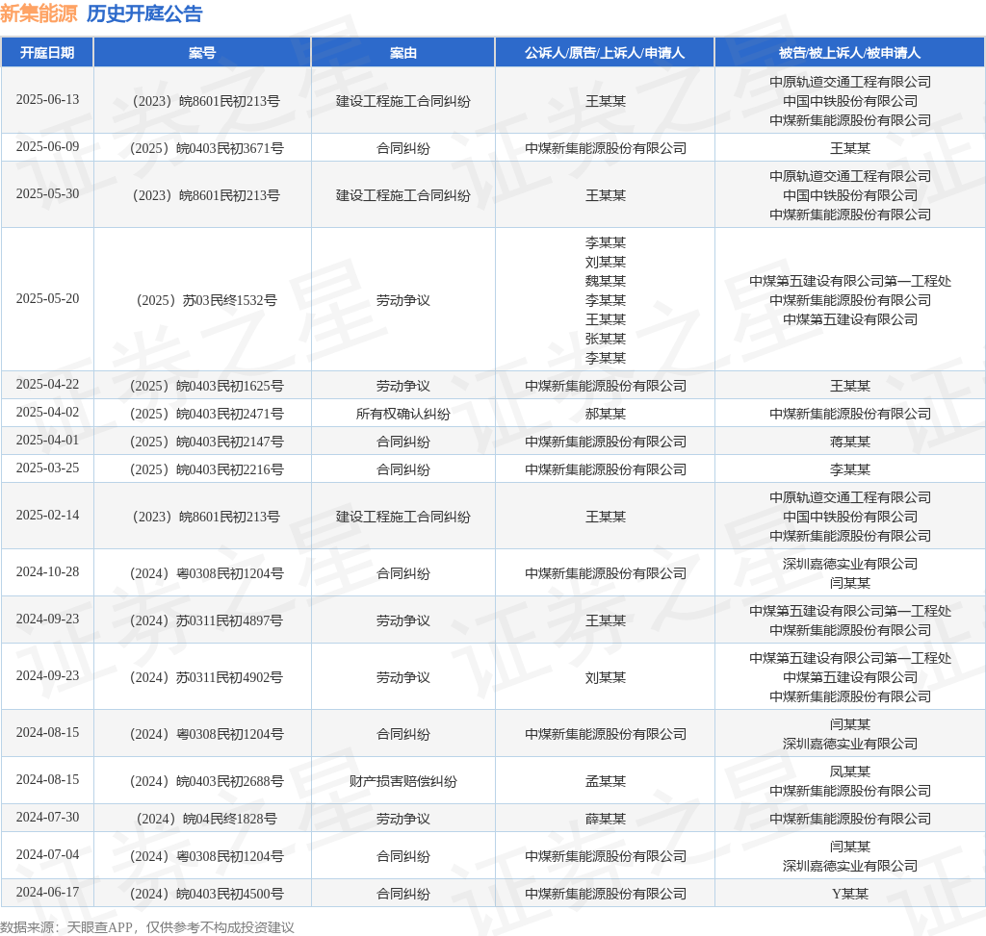Image resolution: width=986 pixels, height=936 pixels.
Task: Click case number (2024)皖04民终1828号
Action: click(x=206, y=819)
